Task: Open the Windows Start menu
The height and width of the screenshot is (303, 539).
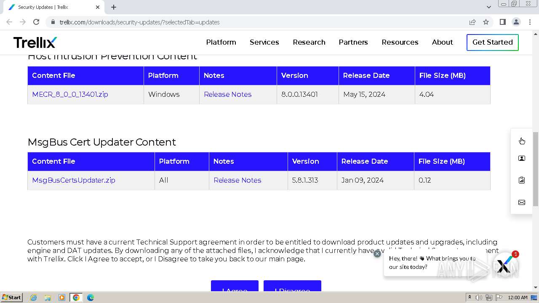Action: 11,298
